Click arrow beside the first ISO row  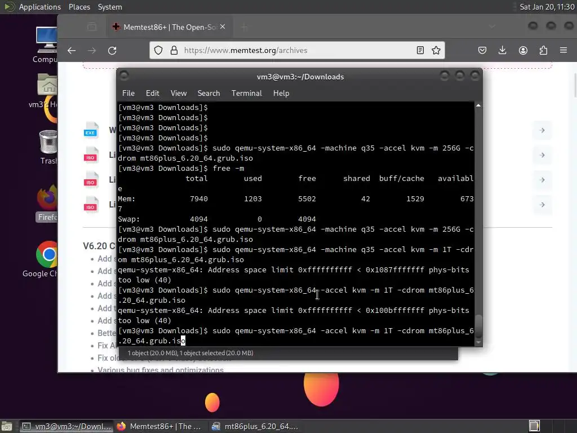[542, 155]
